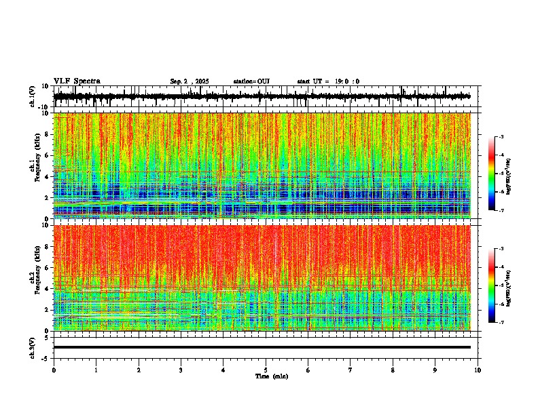
Task: Select the "ch.1(V)" axis label
Action: [33, 96]
